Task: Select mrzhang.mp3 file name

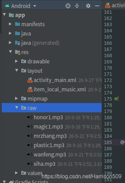Action: (x=50, y=136)
